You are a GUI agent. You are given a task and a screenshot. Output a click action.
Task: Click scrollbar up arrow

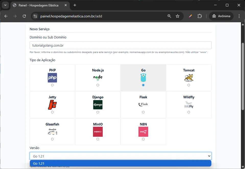tap(243, 24)
